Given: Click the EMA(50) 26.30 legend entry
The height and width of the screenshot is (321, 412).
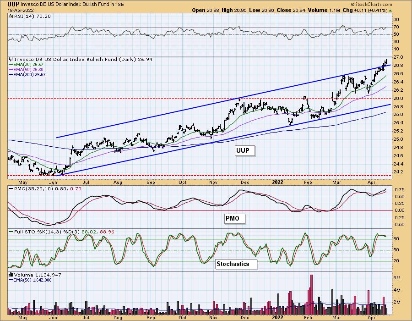Looking at the screenshot, I should tap(26, 69).
